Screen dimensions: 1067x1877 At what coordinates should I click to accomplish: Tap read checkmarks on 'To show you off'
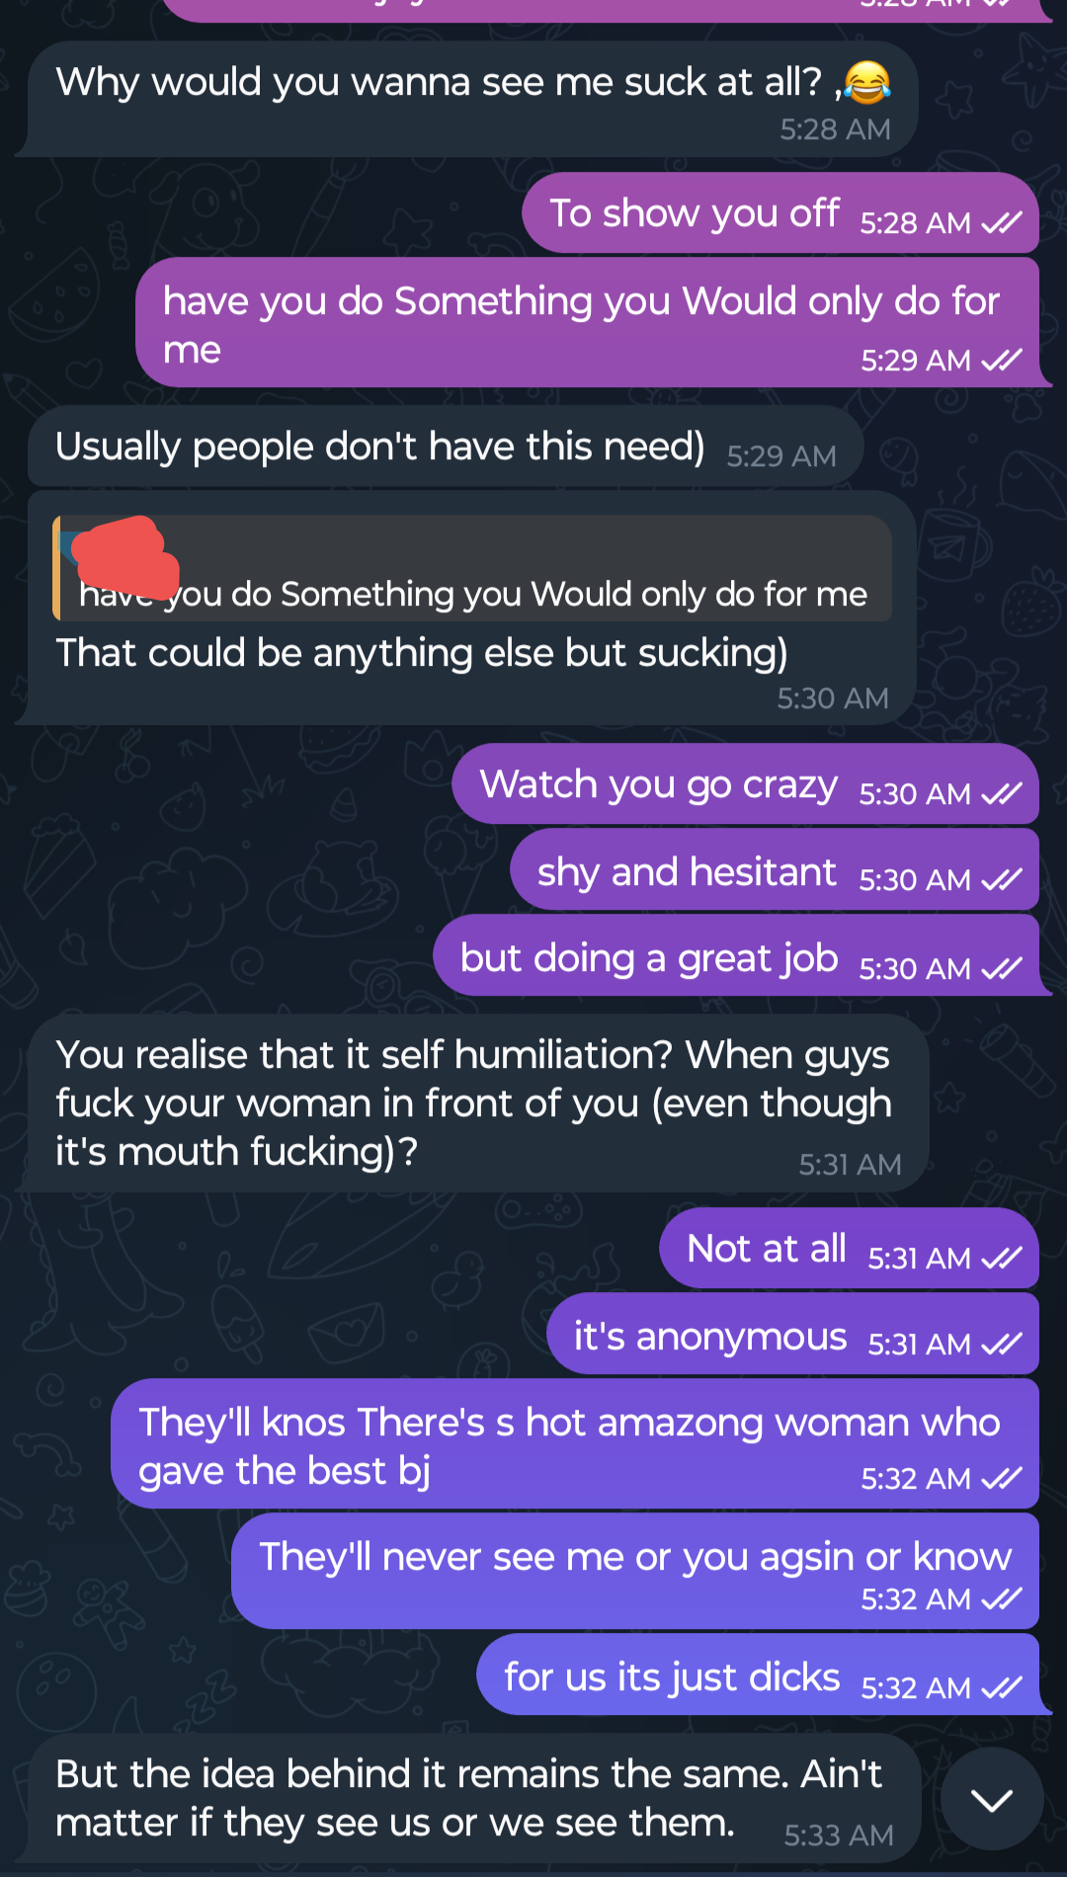(1002, 223)
